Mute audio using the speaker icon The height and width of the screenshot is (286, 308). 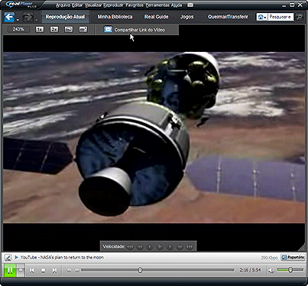[271, 270]
